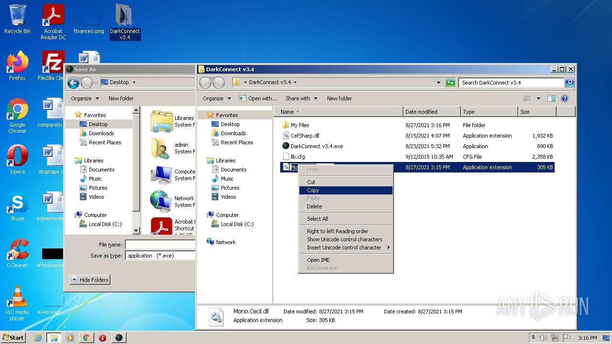The height and width of the screenshot is (344, 612).
Task: Open the DarkConnect v3.4 desktop folder
Action: [125, 22]
